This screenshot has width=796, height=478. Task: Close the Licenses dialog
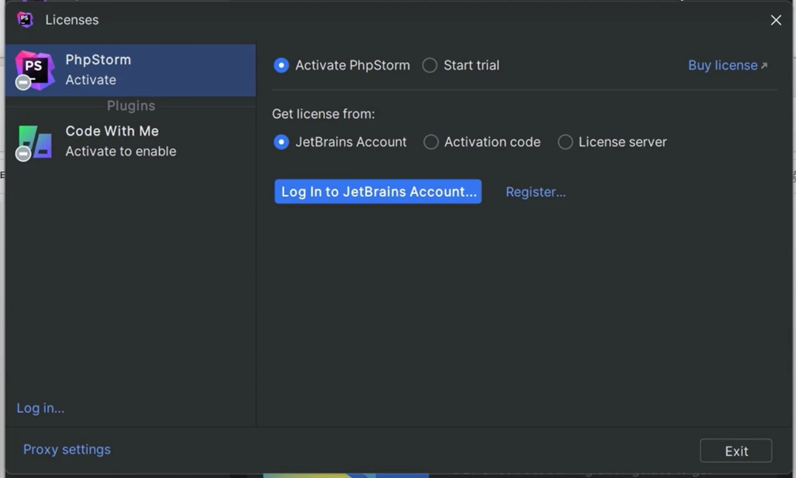click(x=776, y=21)
